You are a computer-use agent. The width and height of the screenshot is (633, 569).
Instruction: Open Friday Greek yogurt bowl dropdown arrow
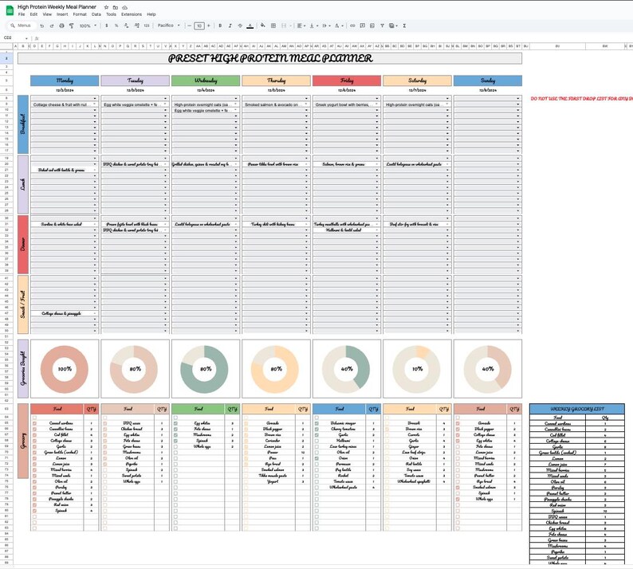coord(377,104)
